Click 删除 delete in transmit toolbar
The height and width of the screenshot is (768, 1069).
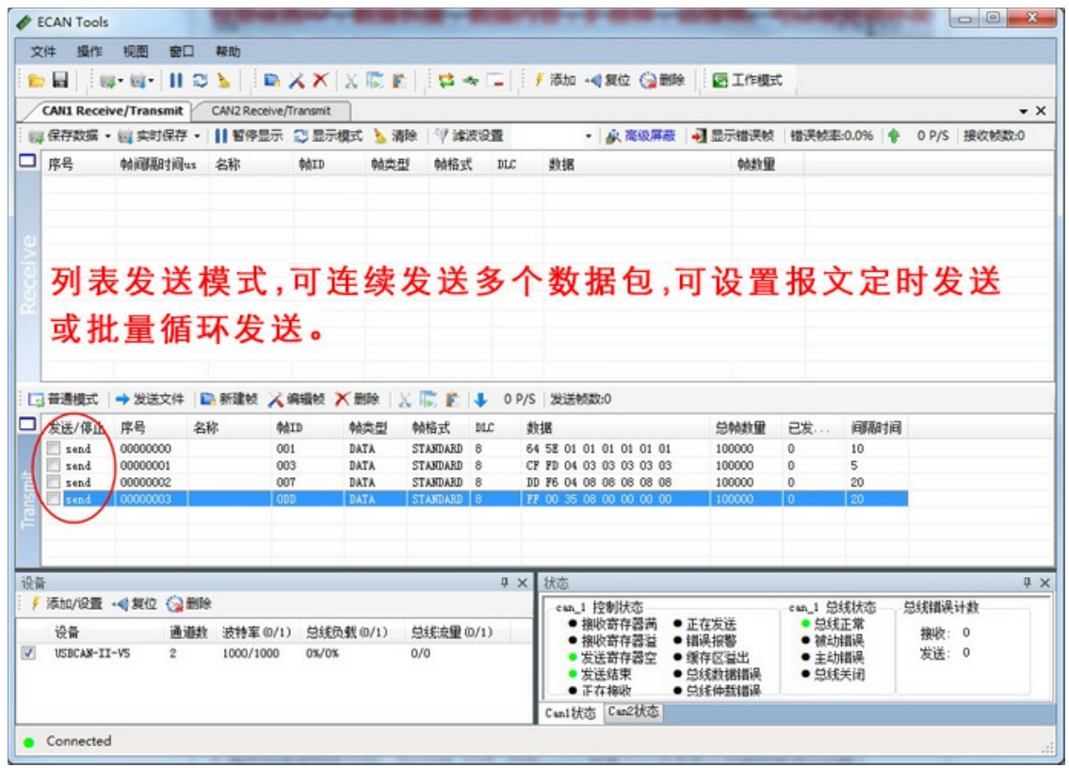pos(357,399)
